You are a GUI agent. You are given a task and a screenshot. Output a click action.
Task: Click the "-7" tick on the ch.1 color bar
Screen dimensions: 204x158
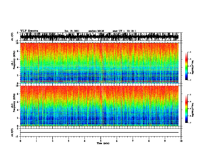(x=190, y=80)
